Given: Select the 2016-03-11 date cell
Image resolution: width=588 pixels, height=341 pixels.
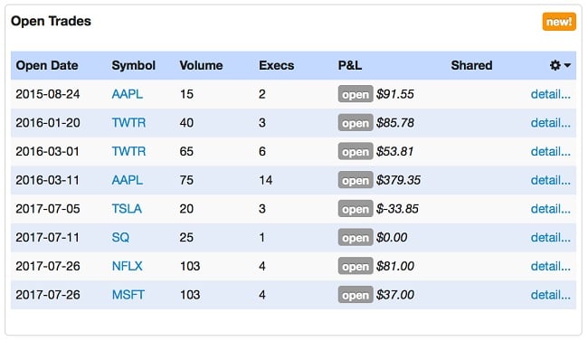Looking at the screenshot, I should [48, 180].
